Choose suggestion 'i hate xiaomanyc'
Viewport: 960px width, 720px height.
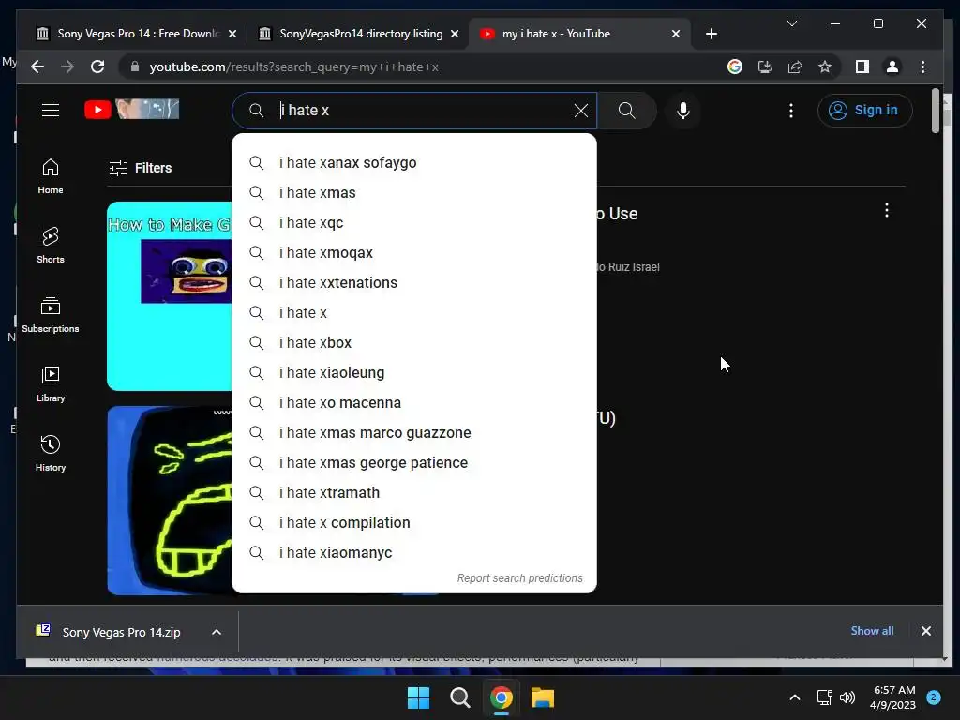[413, 552]
